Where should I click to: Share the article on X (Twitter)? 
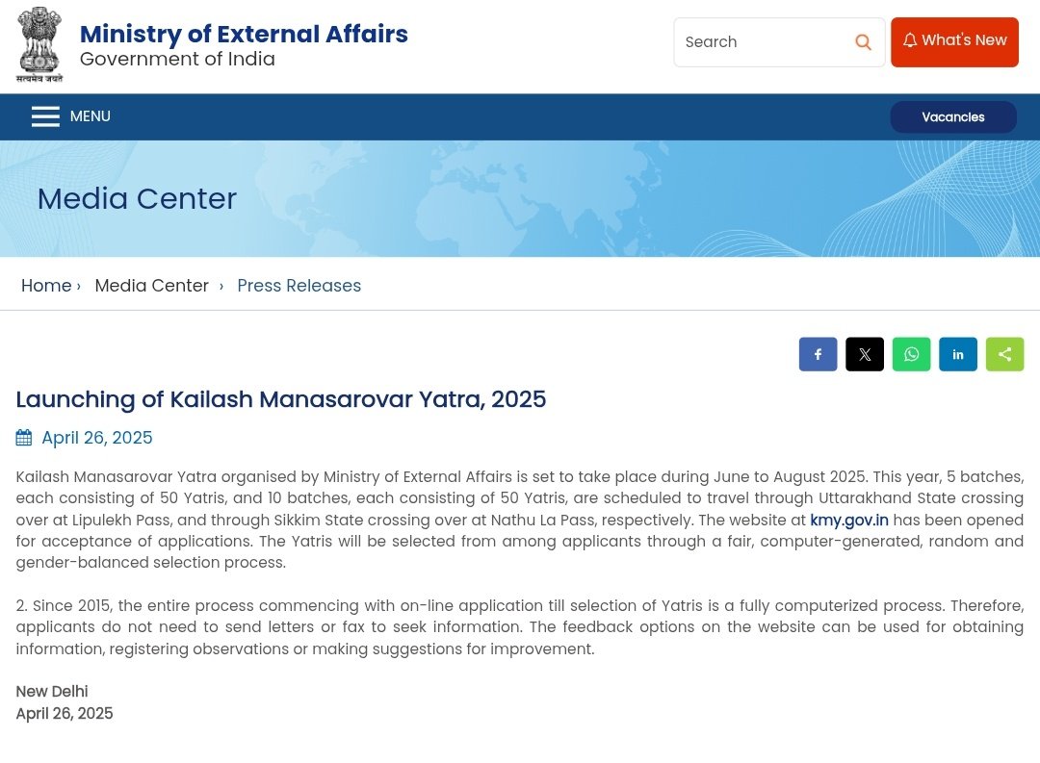(864, 354)
